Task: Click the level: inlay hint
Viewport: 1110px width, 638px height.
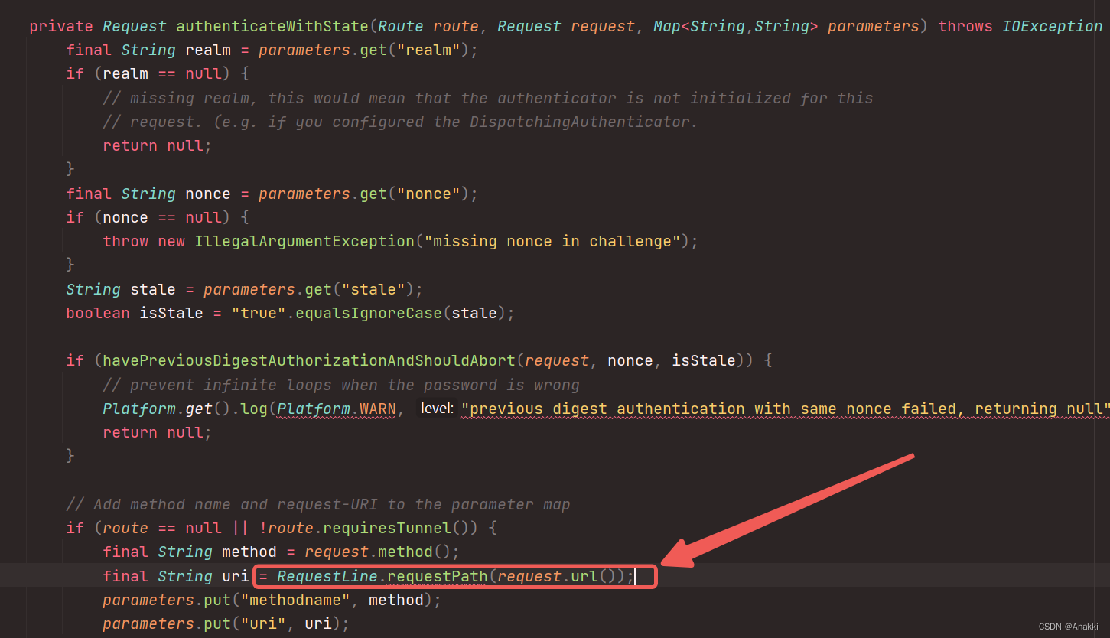Action: (x=436, y=408)
